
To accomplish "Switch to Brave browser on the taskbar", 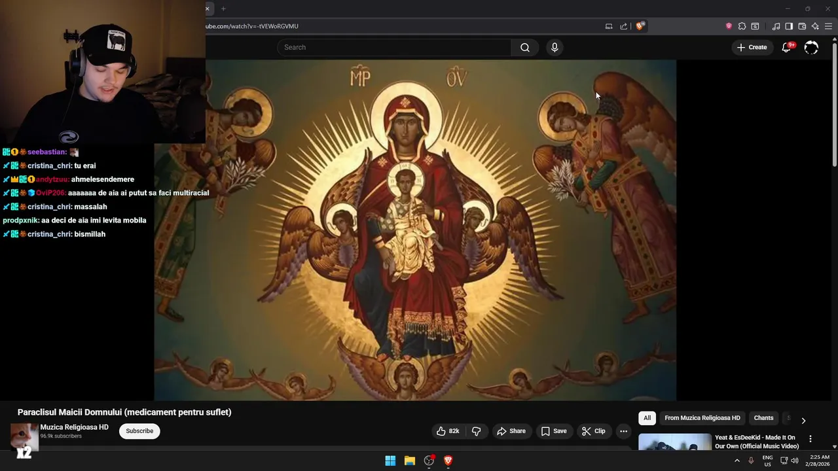I will [x=448, y=461].
